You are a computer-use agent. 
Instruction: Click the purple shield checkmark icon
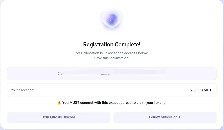pos(112,20)
